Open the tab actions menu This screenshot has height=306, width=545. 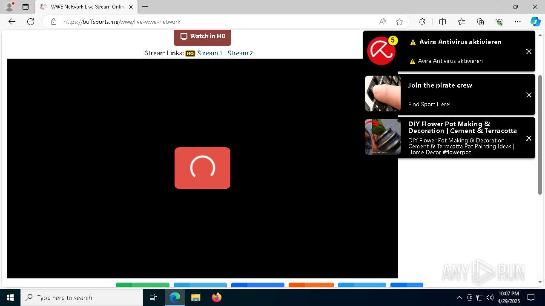(26, 7)
